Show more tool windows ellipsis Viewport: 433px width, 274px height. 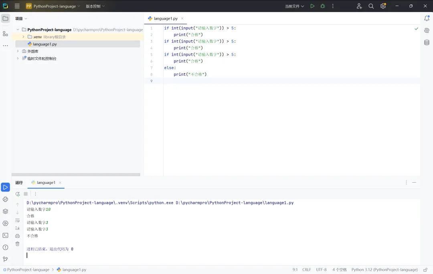click(6, 46)
